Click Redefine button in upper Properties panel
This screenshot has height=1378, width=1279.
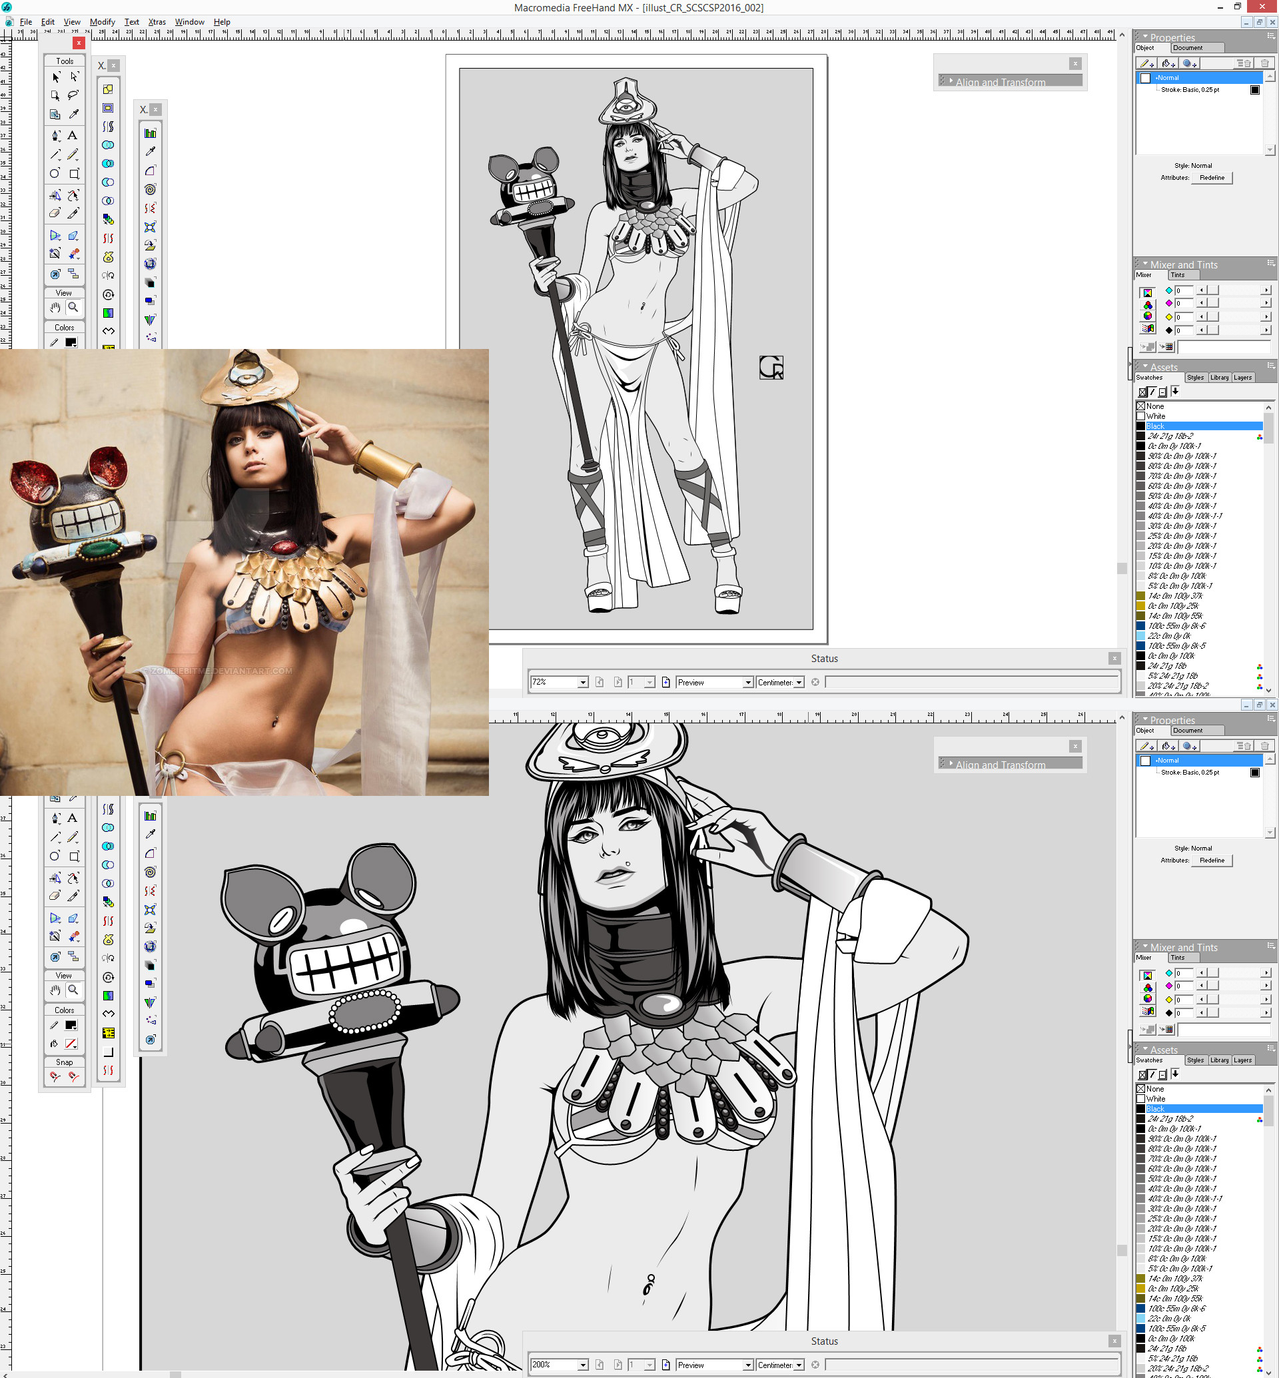1212,178
